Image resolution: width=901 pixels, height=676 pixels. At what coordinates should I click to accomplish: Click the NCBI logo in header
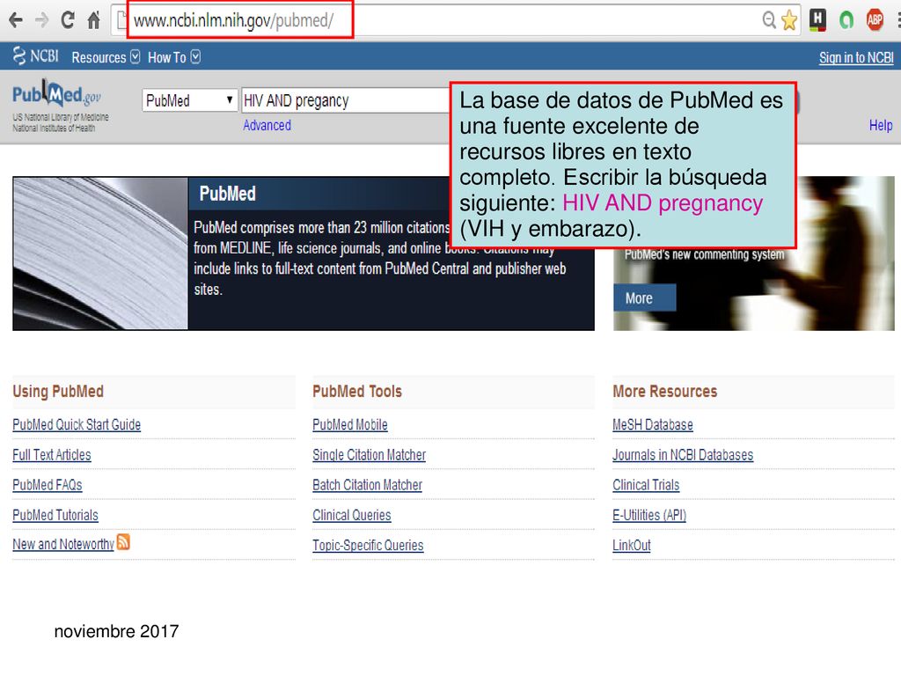click(35, 56)
